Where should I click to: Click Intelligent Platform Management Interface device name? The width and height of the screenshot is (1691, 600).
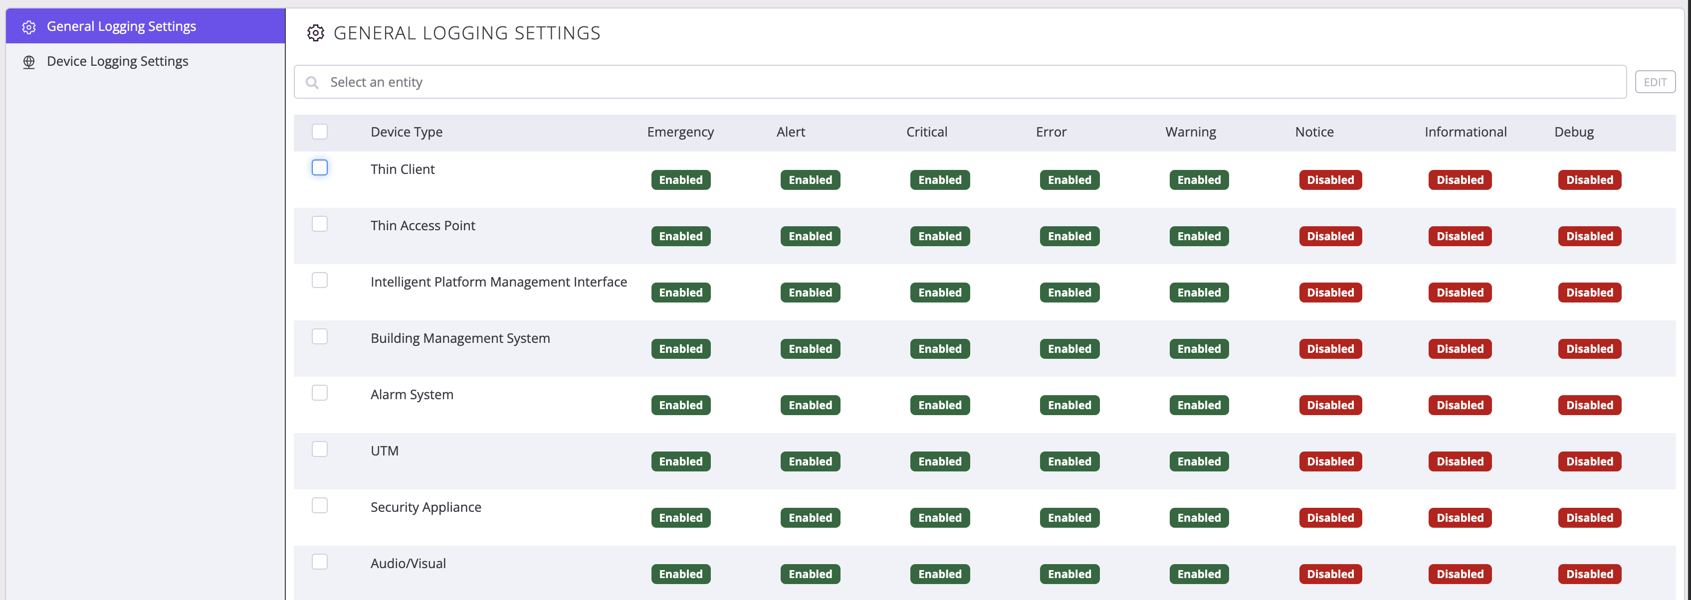(x=499, y=282)
